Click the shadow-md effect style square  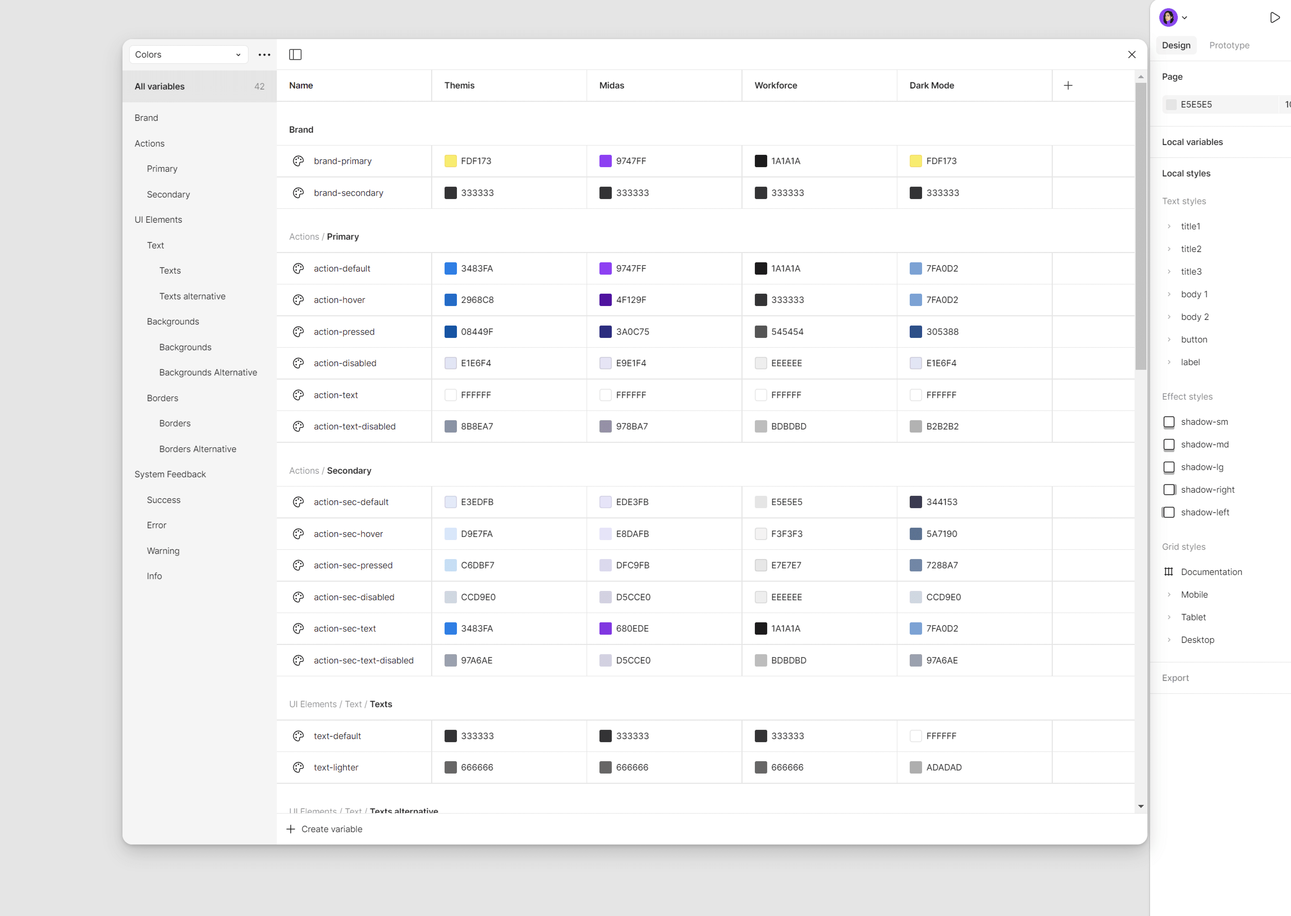[1169, 444]
